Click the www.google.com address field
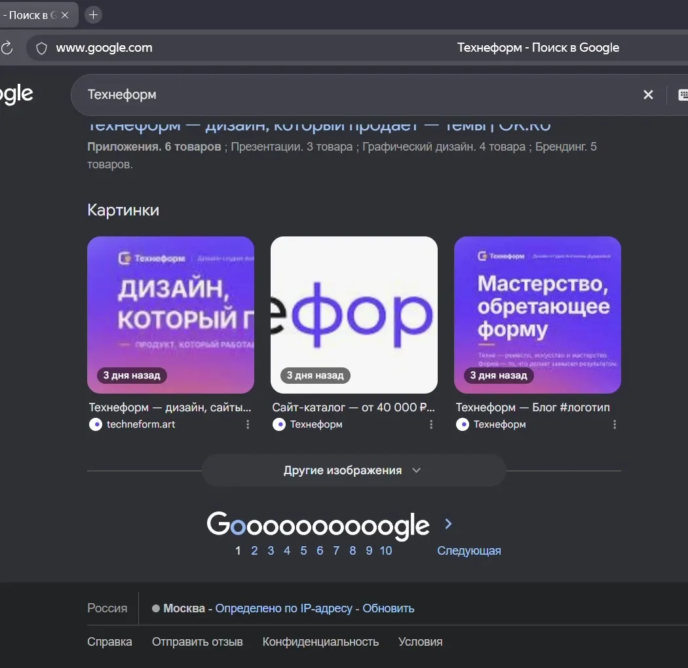 (104, 47)
